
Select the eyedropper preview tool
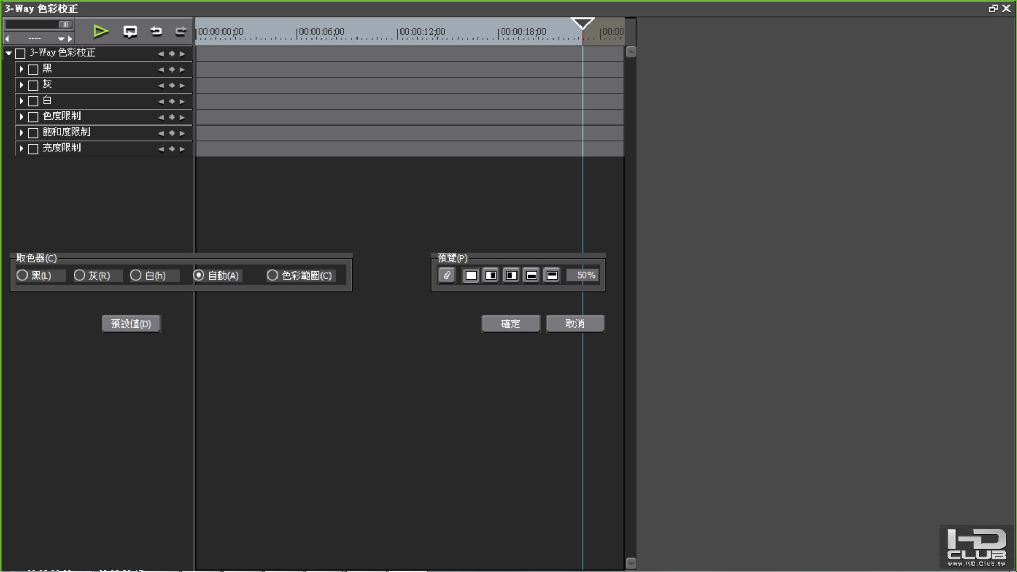coord(447,275)
